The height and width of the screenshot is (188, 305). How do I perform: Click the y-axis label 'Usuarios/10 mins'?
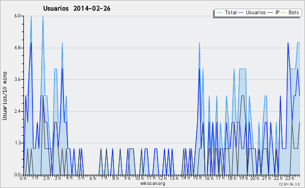(5, 96)
